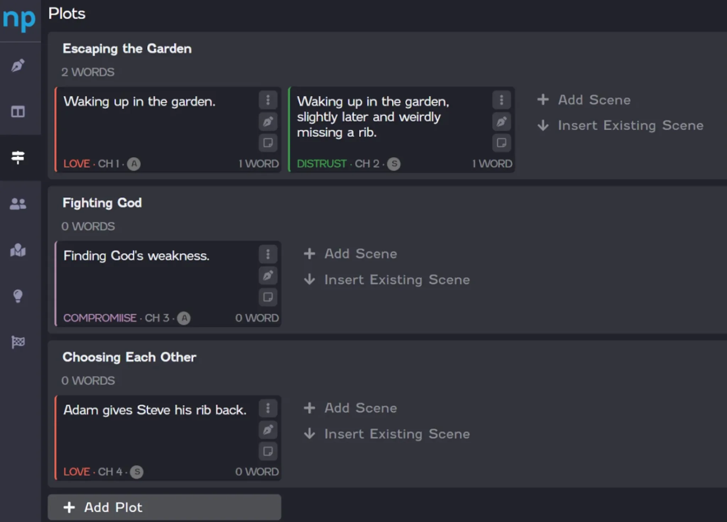Open three-dot menu on Finding God's weakness scene
The height and width of the screenshot is (522, 727).
(x=268, y=254)
